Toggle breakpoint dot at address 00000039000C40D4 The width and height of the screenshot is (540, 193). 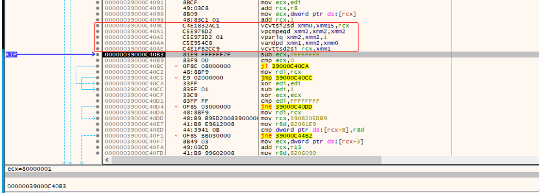[x=98, y=107]
